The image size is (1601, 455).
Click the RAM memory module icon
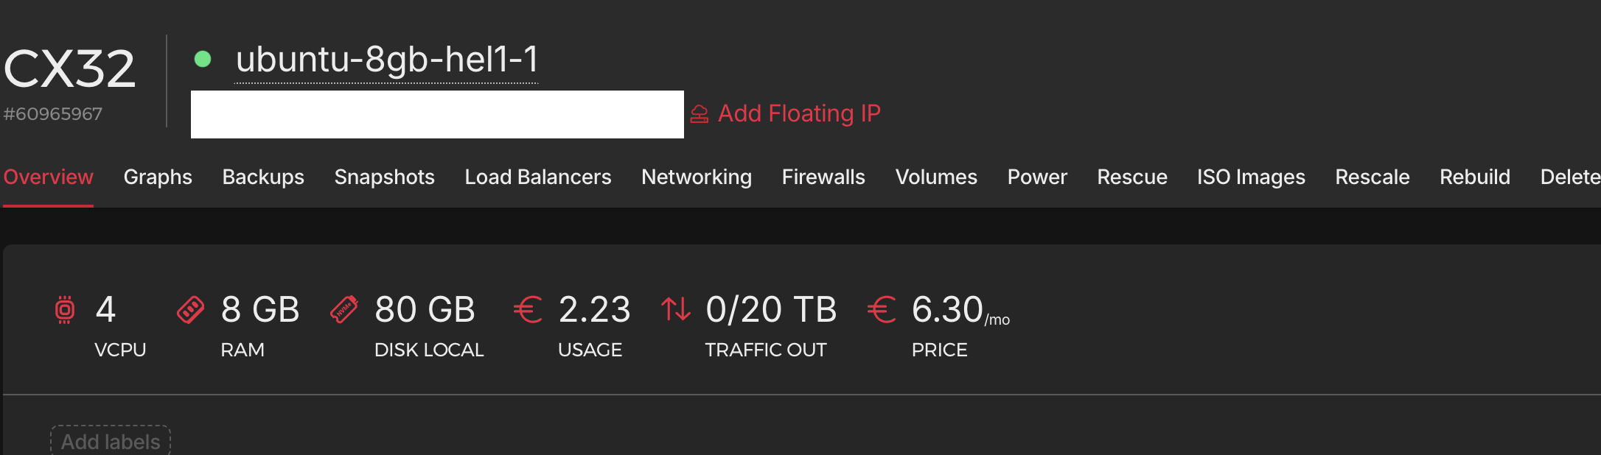190,310
